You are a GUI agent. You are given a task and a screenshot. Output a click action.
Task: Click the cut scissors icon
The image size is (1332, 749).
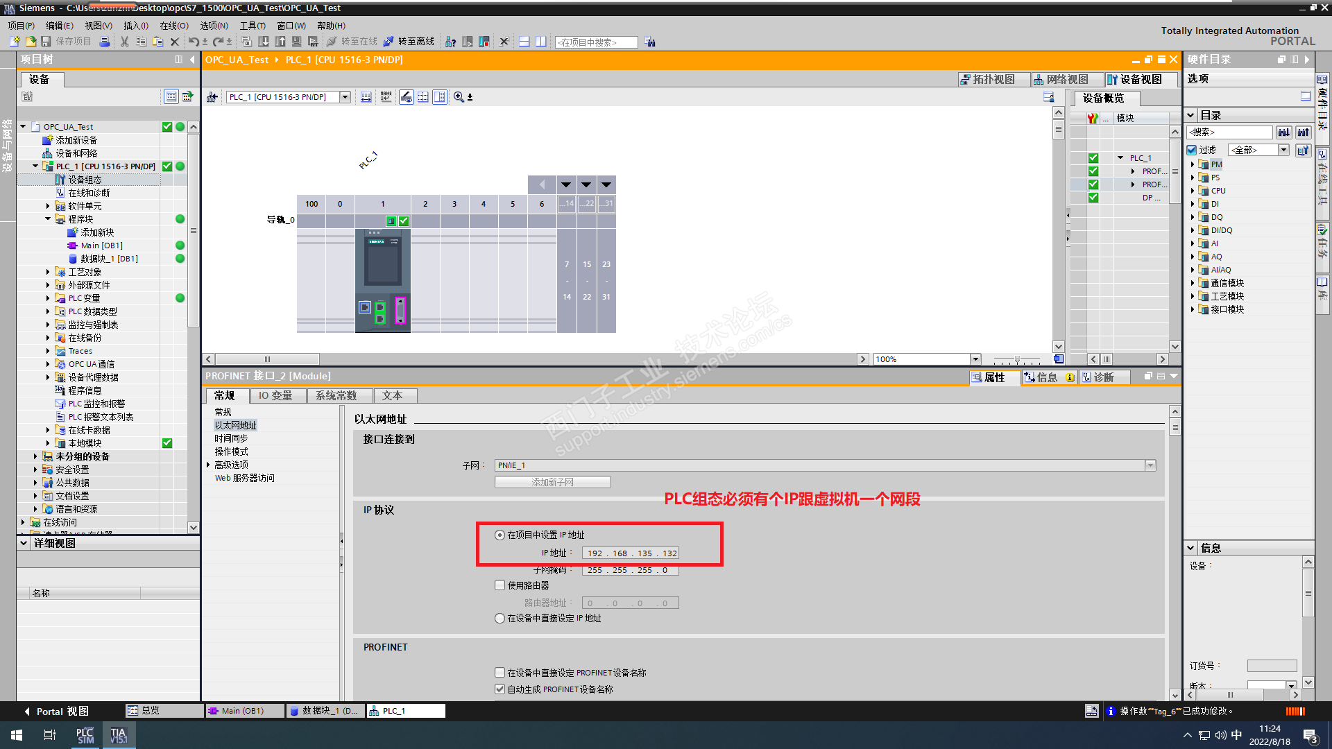pos(124,42)
